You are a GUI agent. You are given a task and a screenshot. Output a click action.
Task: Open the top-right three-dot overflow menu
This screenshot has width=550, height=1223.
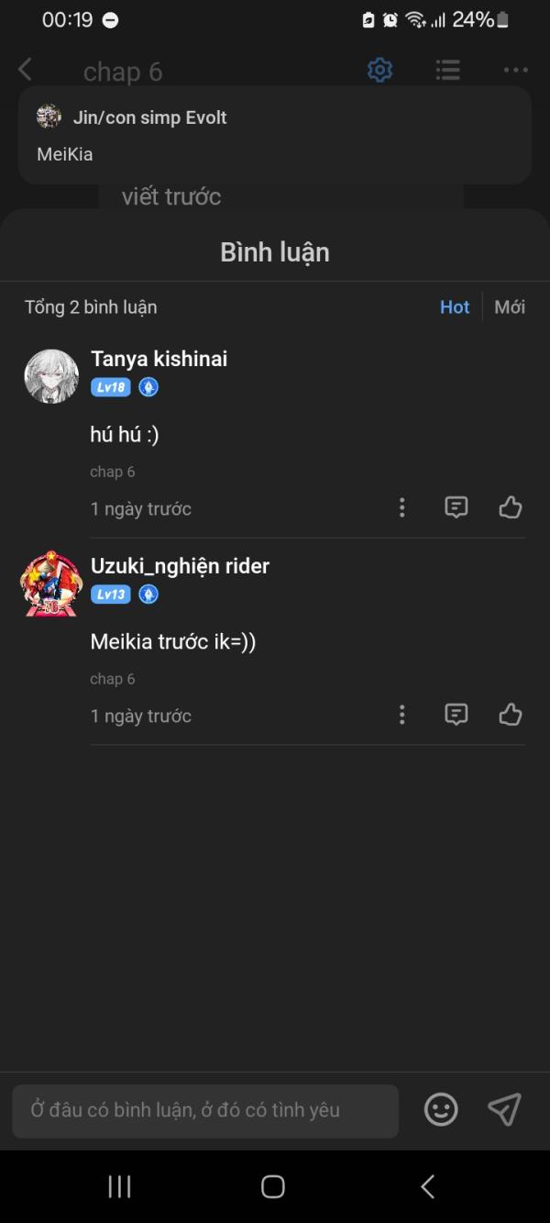click(x=515, y=70)
